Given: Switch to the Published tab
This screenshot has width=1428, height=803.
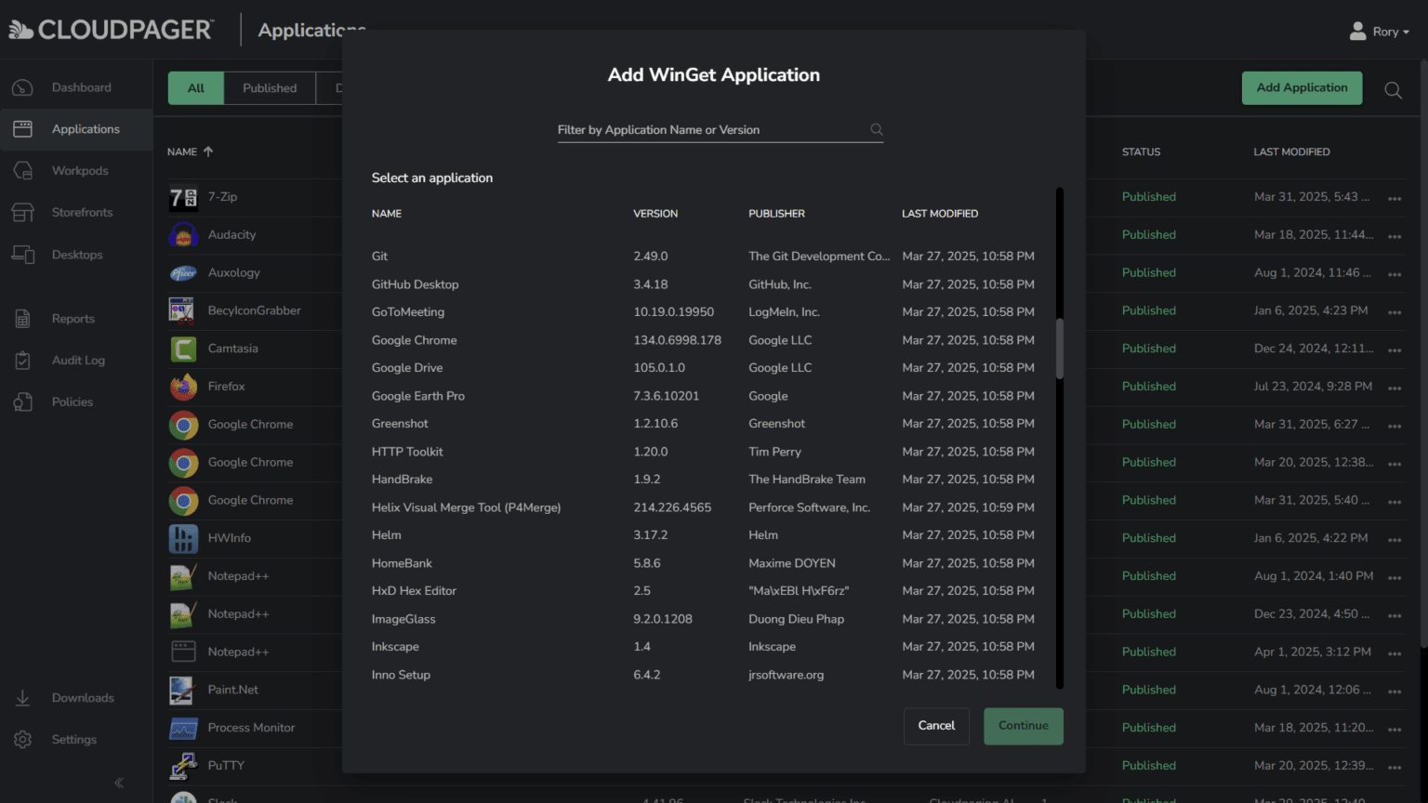Looking at the screenshot, I should (270, 88).
